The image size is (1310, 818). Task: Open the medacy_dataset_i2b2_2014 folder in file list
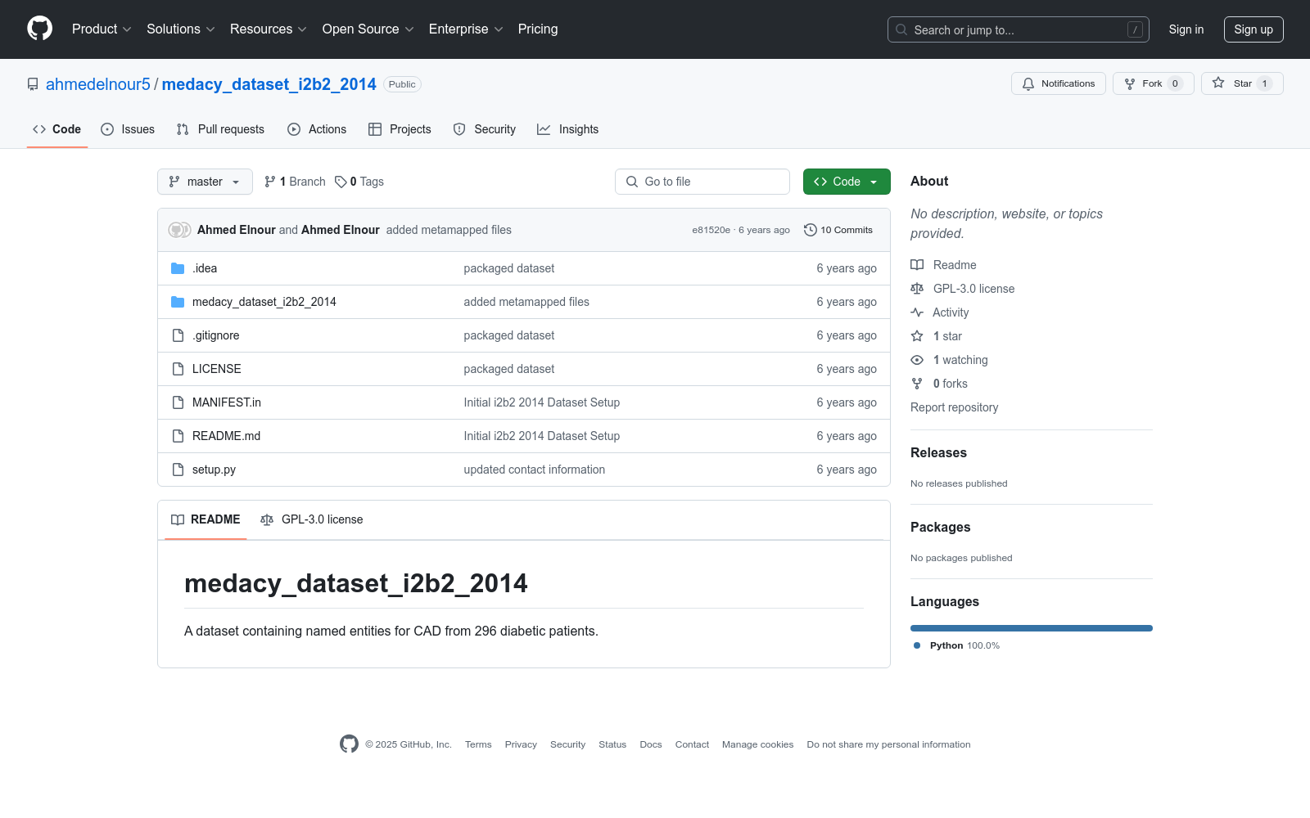tap(264, 302)
